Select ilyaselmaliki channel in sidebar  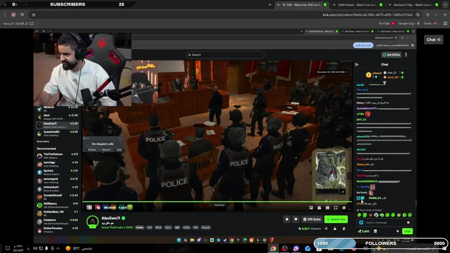click(x=58, y=133)
